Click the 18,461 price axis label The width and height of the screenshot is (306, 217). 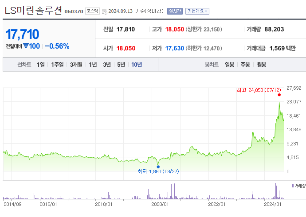(x=294, y=116)
